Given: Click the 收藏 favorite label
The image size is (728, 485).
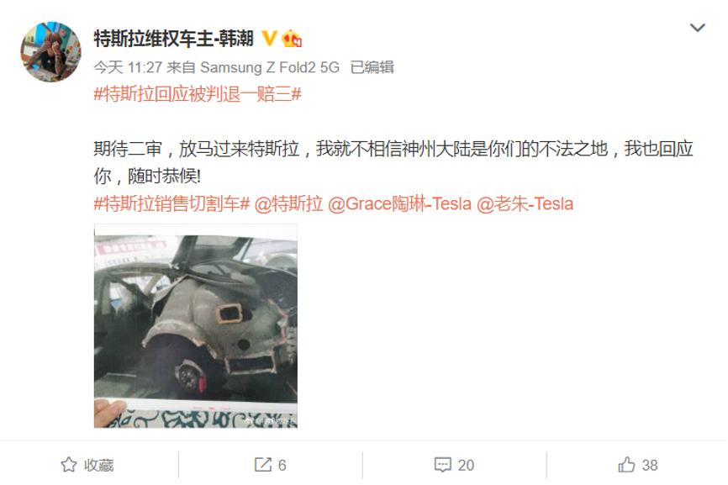Looking at the screenshot, I should (99, 465).
